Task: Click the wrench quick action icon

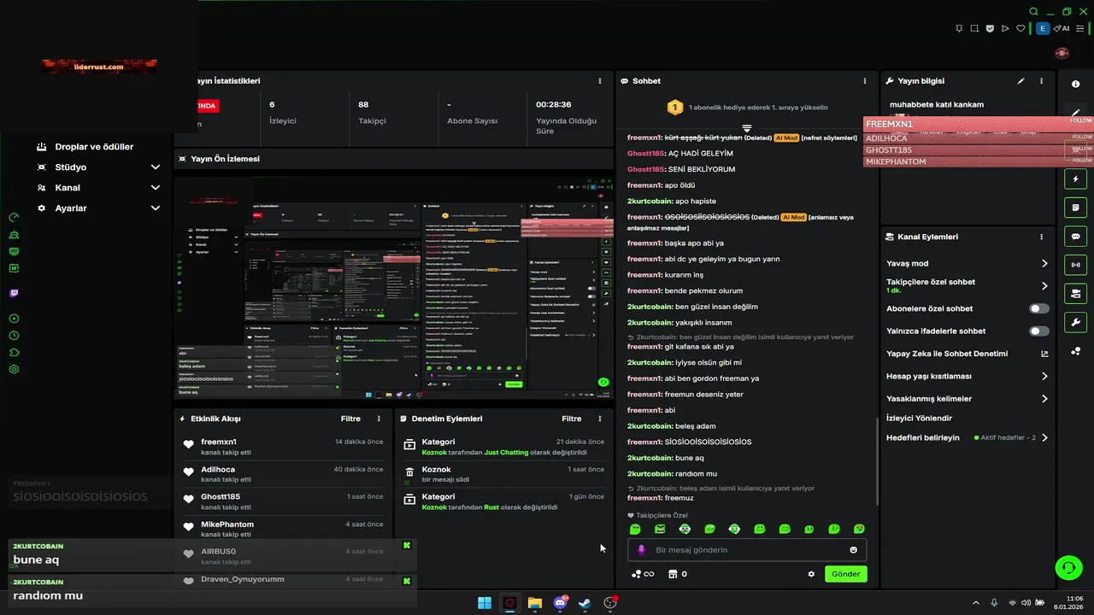Action: click(1075, 322)
